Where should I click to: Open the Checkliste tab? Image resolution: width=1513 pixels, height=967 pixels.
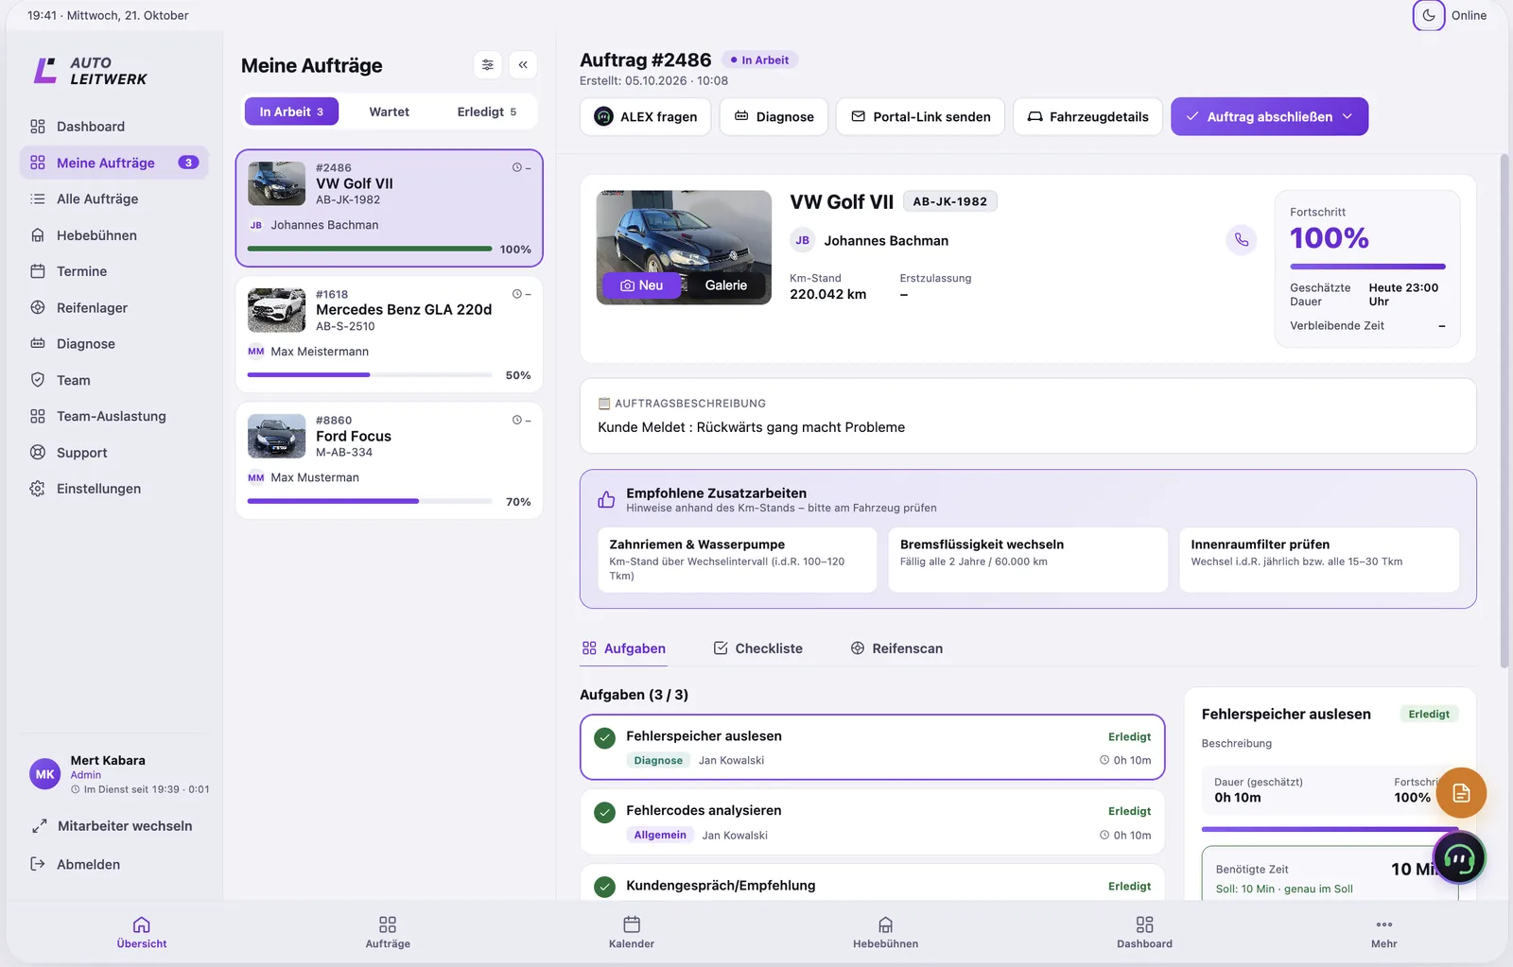pyautogui.click(x=757, y=648)
